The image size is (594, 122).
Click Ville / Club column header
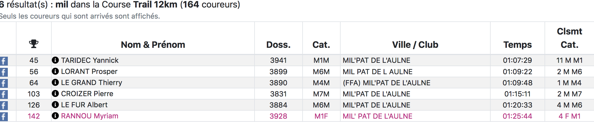click(415, 45)
